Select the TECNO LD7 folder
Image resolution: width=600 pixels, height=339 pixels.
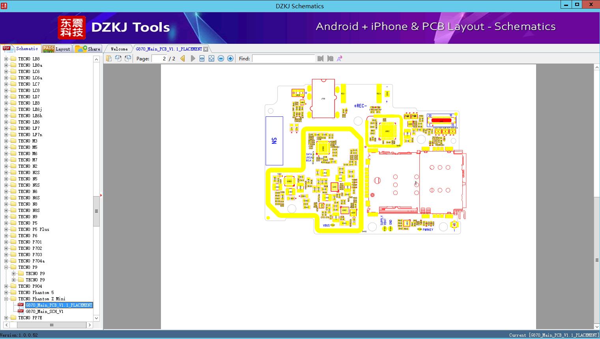pyautogui.click(x=29, y=97)
